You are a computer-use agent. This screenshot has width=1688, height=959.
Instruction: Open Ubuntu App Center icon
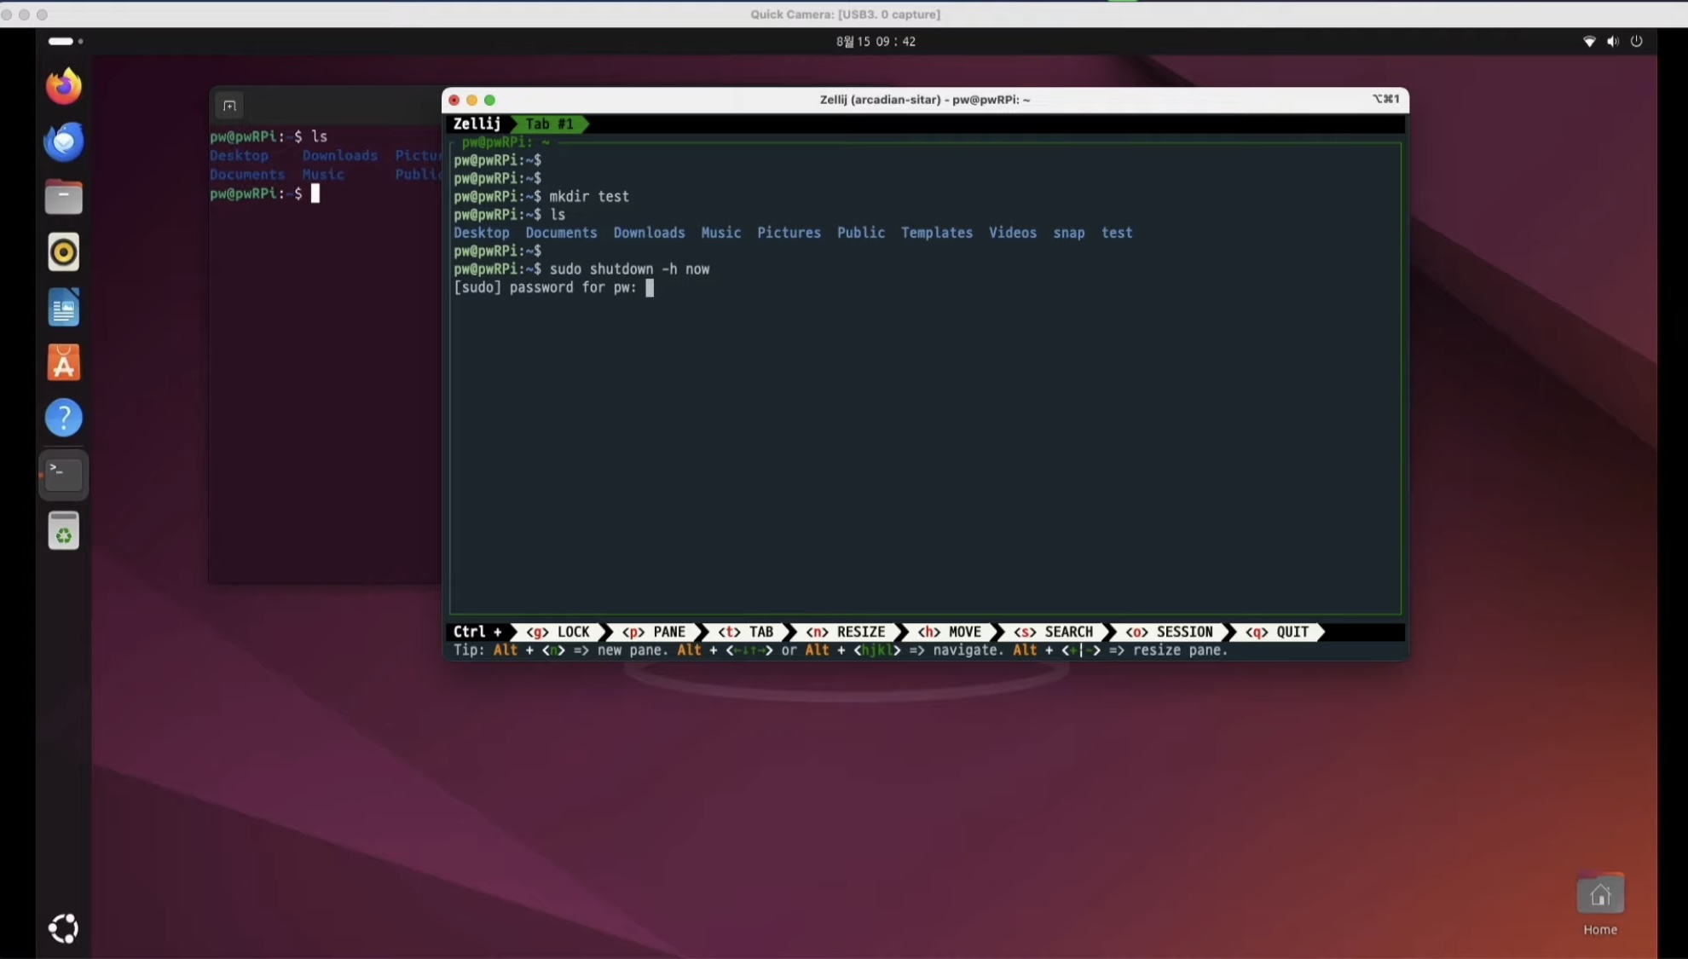[64, 363]
